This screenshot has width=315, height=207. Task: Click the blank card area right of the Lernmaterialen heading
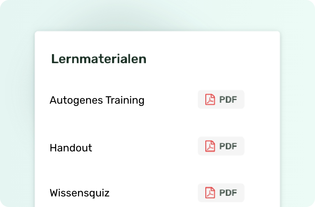211,59
